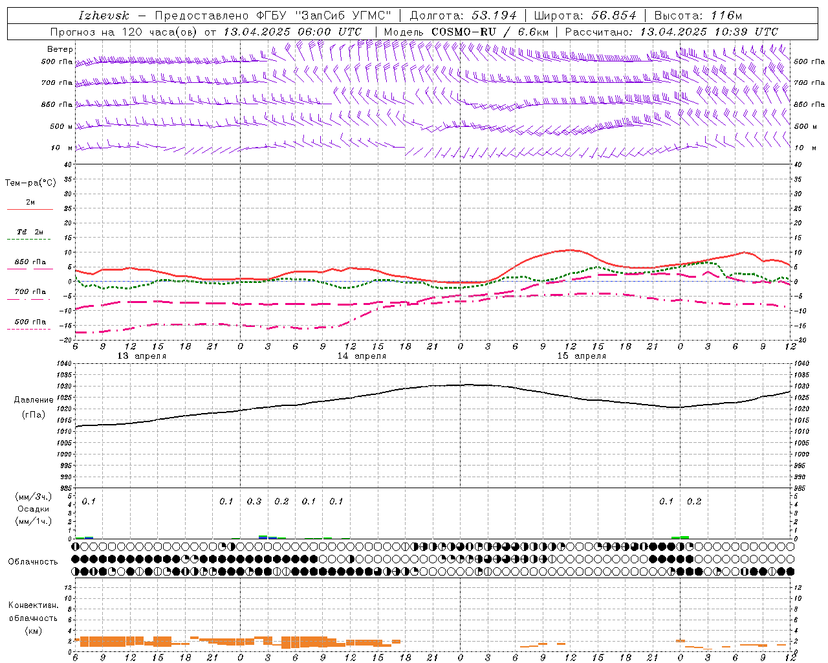Viewport: 828px width, 663px height.
Task: Click the "500 гПа" entry in temperature legend
Action: tap(30, 322)
